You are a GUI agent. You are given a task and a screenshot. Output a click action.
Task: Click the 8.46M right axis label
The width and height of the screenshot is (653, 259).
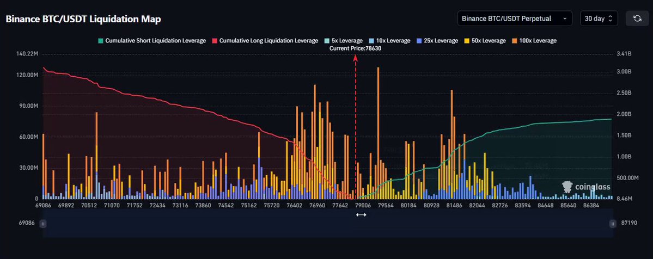click(624, 199)
